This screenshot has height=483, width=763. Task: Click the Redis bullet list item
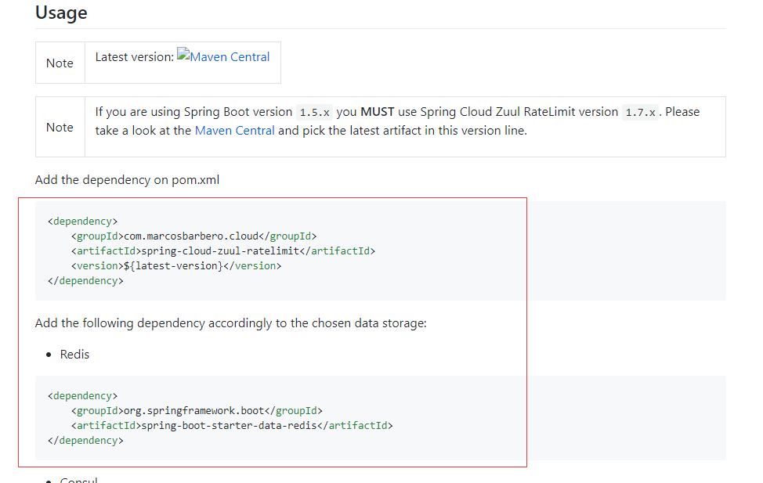coord(74,354)
